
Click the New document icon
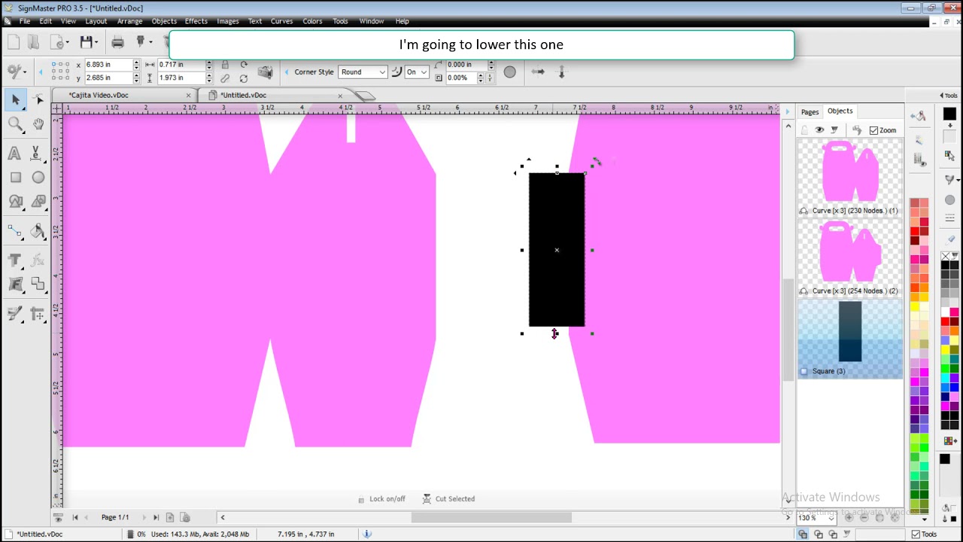coord(14,42)
